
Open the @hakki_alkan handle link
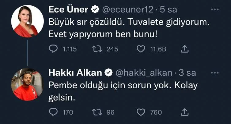click(x=144, y=73)
